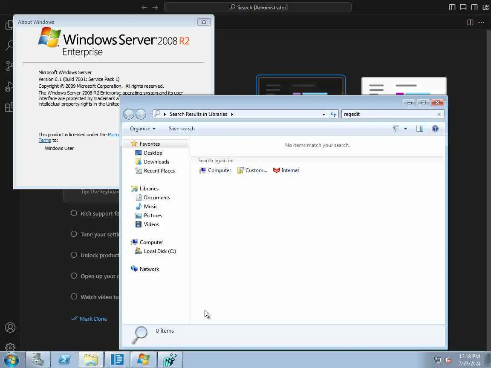Open the license Terms link
491x368 pixels.
[x=45, y=140]
